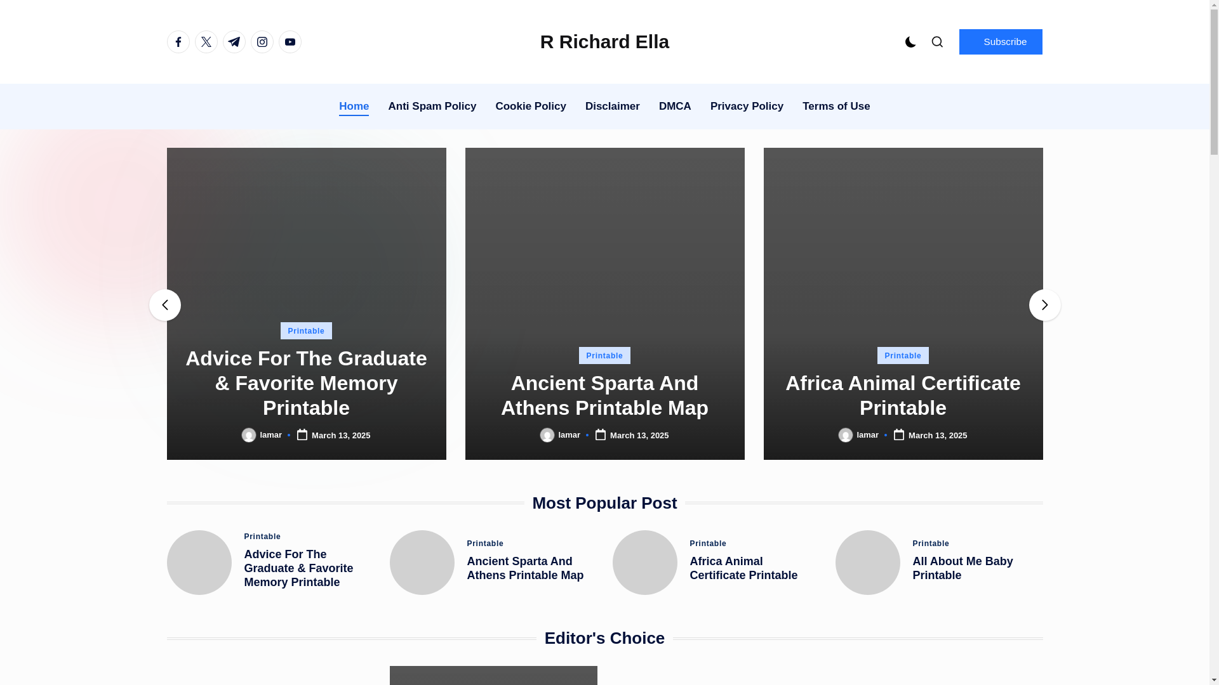
Task: Open the YouTube social link
Action: tap(290, 42)
